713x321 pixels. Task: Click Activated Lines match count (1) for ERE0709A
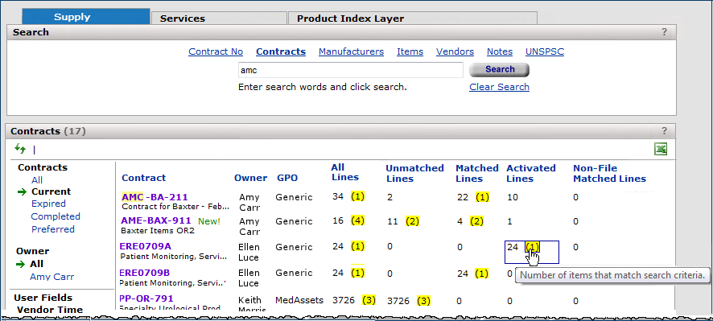533,247
